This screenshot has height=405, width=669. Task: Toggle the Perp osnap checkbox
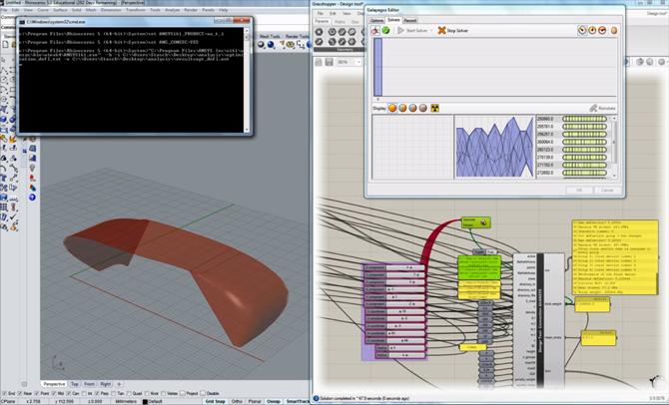point(97,393)
